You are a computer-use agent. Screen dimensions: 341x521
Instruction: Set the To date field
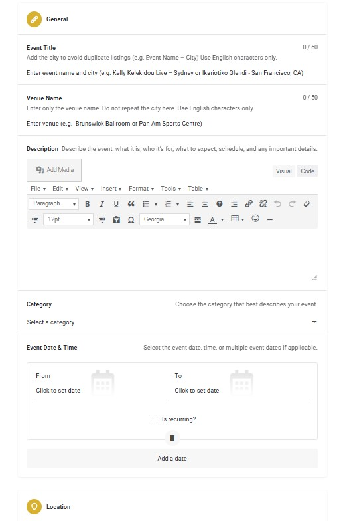click(x=241, y=391)
